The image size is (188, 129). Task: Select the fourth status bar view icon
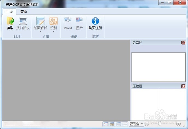coord(125,124)
